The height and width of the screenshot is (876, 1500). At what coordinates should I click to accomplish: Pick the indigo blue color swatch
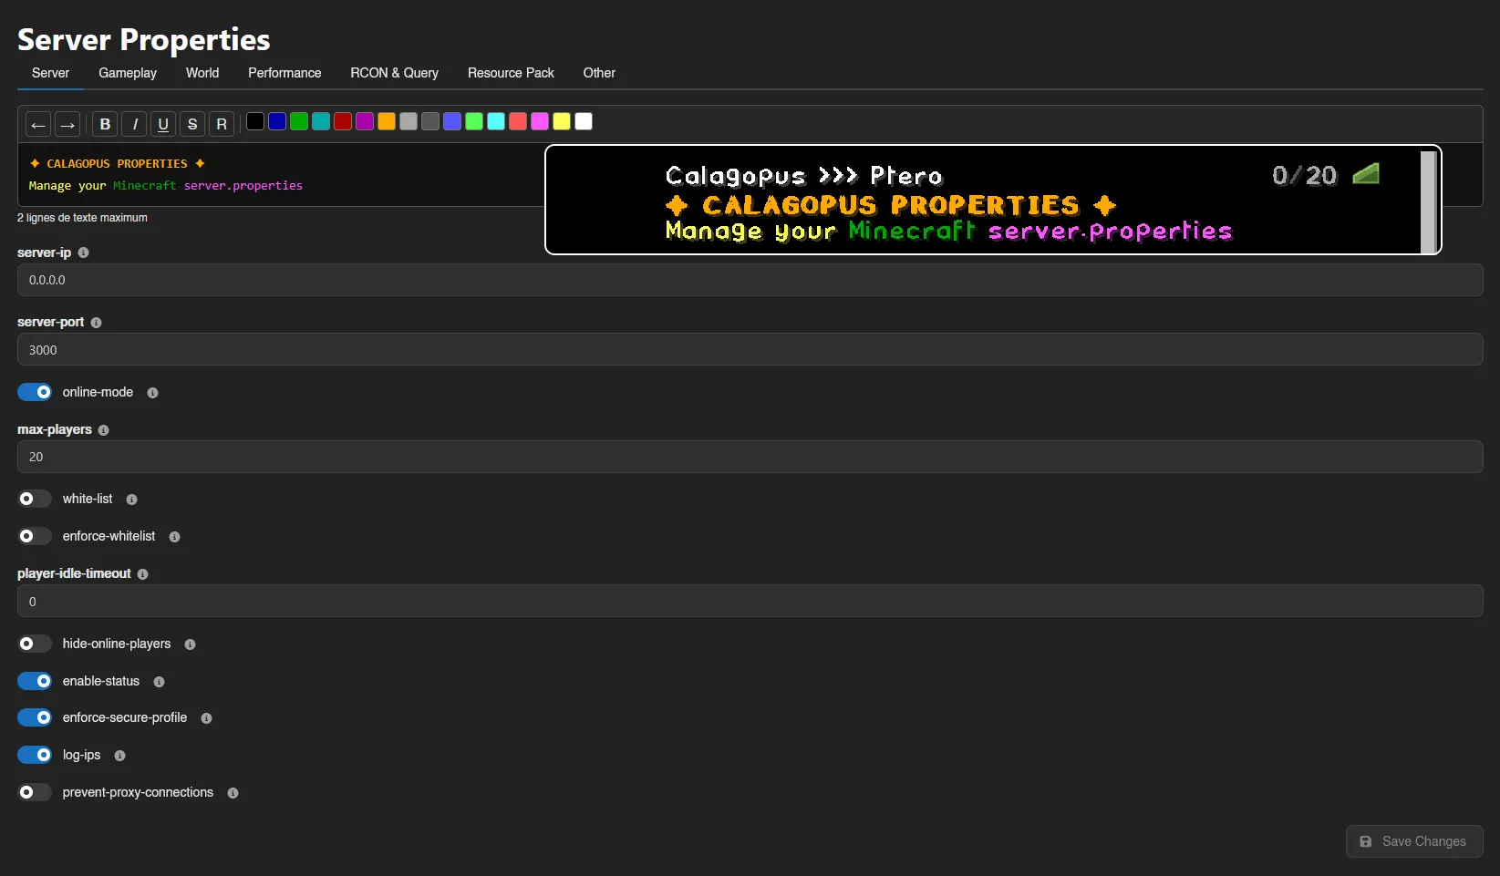pos(452,121)
